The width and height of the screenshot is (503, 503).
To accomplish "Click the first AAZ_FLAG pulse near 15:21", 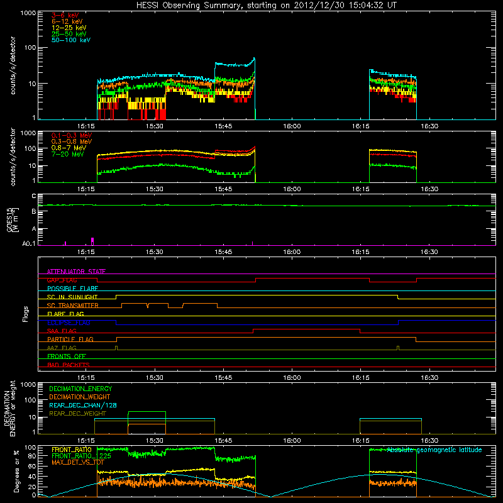I will pos(116,348).
